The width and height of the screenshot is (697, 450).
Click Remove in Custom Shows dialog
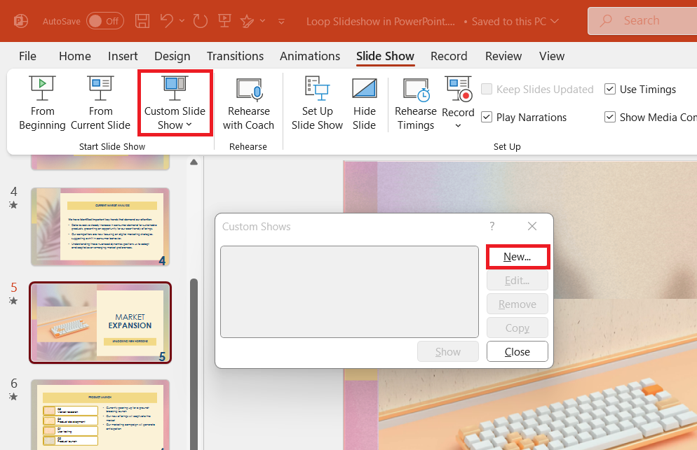click(517, 304)
